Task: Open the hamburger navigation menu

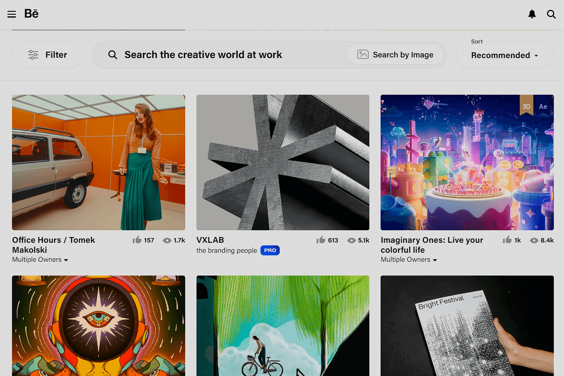Action: [x=12, y=14]
